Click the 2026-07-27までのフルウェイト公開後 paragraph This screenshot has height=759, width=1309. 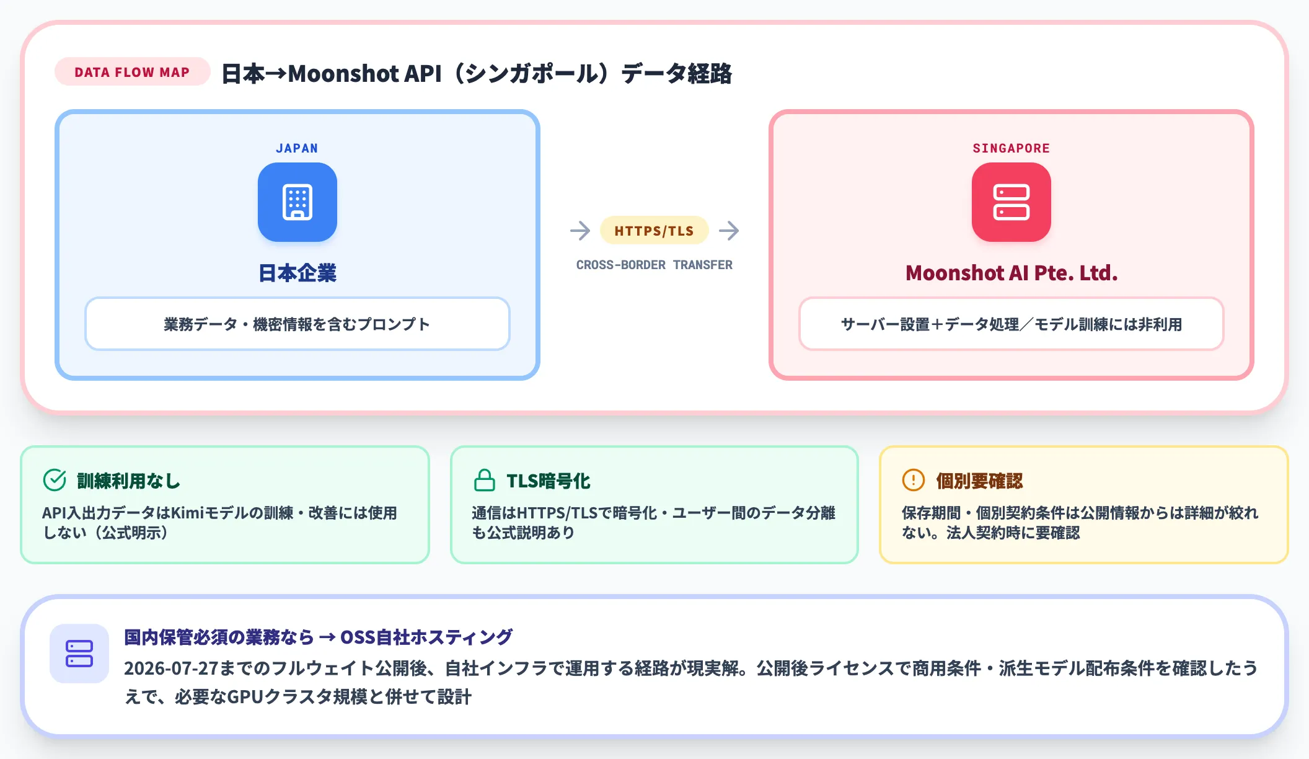(691, 682)
